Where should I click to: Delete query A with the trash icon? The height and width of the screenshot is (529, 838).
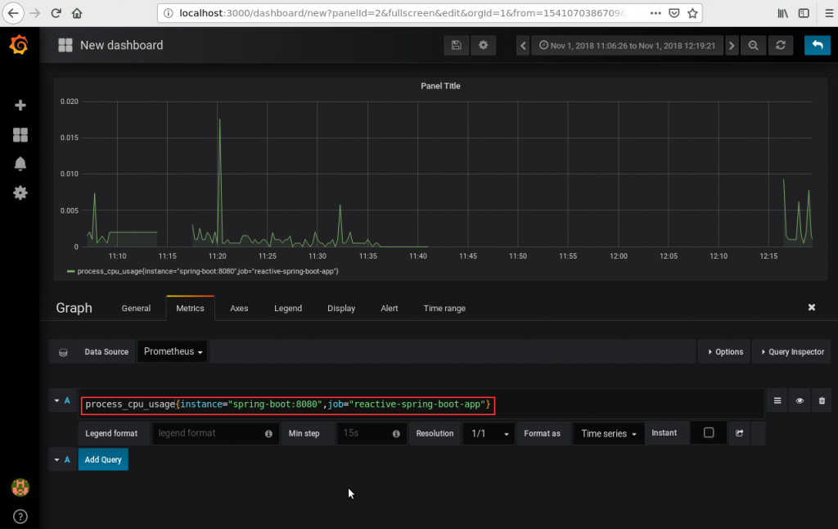pos(822,401)
